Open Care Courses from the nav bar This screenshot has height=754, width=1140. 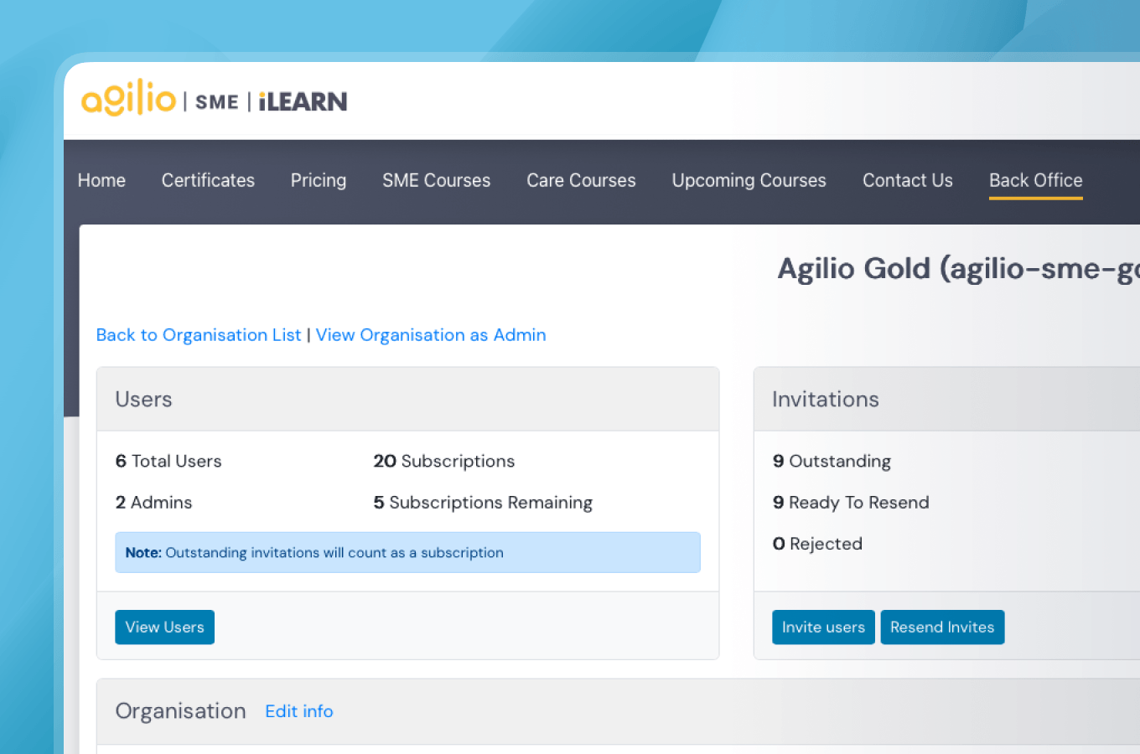coord(581,180)
